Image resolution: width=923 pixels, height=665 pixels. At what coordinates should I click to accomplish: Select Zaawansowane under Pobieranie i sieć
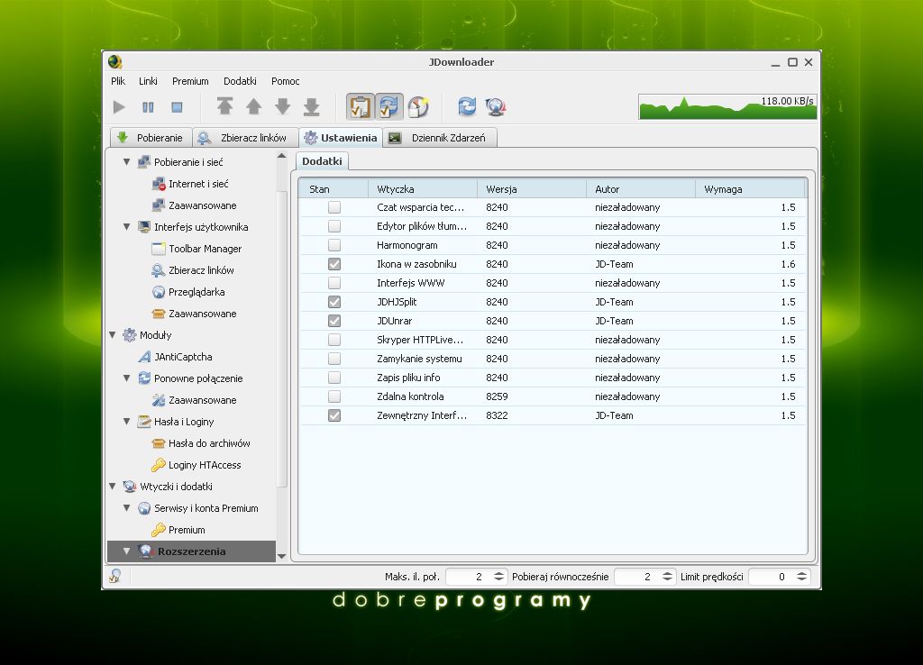point(195,205)
